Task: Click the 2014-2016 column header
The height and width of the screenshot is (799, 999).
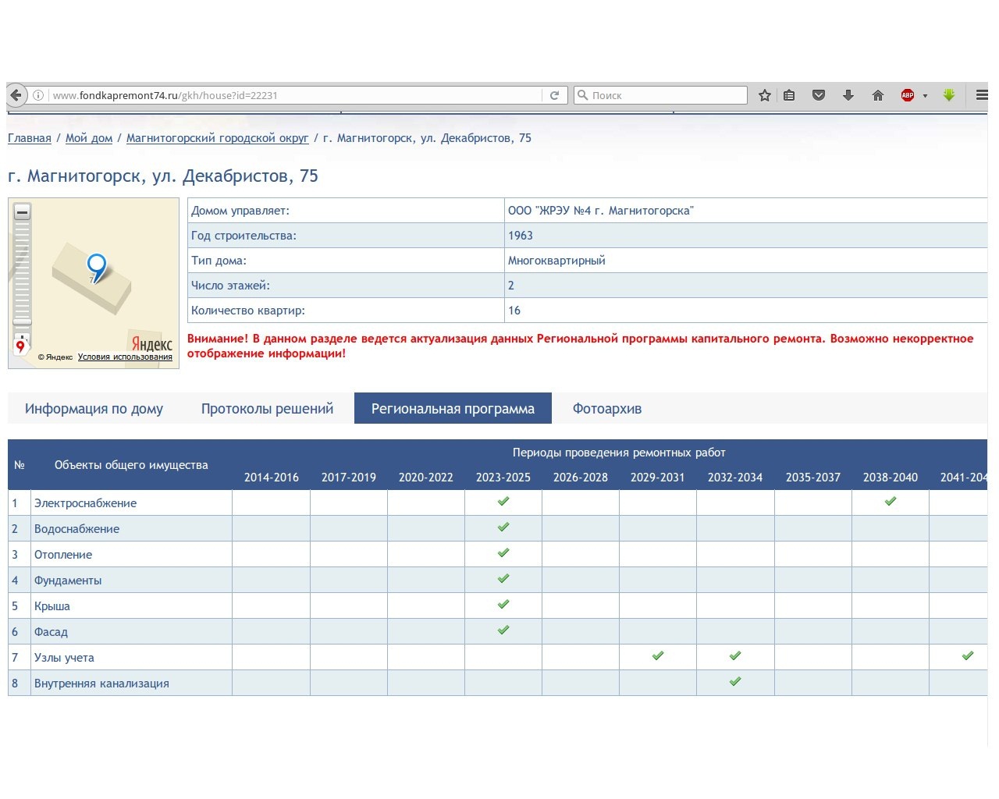Action: tap(272, 478)
